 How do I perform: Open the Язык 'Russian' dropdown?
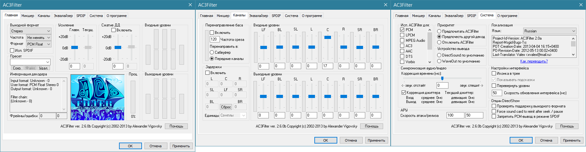point(550,31)
